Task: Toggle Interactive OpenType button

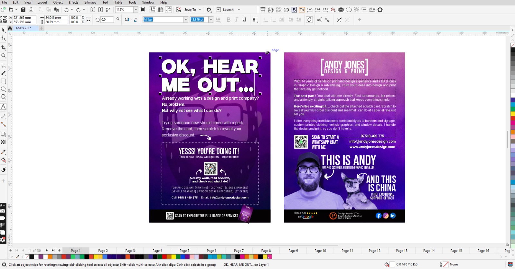Action: (309, 20)
